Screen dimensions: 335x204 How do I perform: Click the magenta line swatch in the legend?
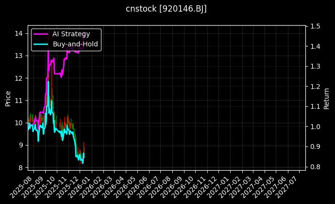[x=41, y=34]
